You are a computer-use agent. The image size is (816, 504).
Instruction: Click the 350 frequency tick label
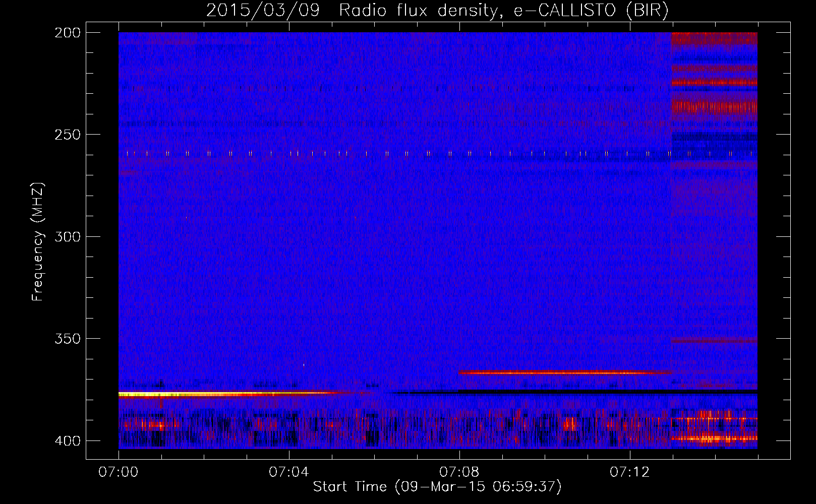click(x=67, y=339)
